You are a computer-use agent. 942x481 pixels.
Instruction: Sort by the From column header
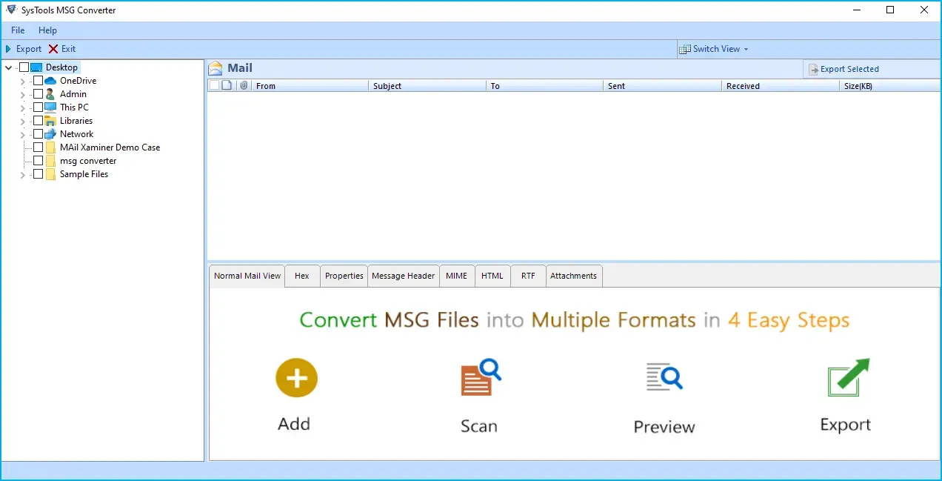[310, 86]
